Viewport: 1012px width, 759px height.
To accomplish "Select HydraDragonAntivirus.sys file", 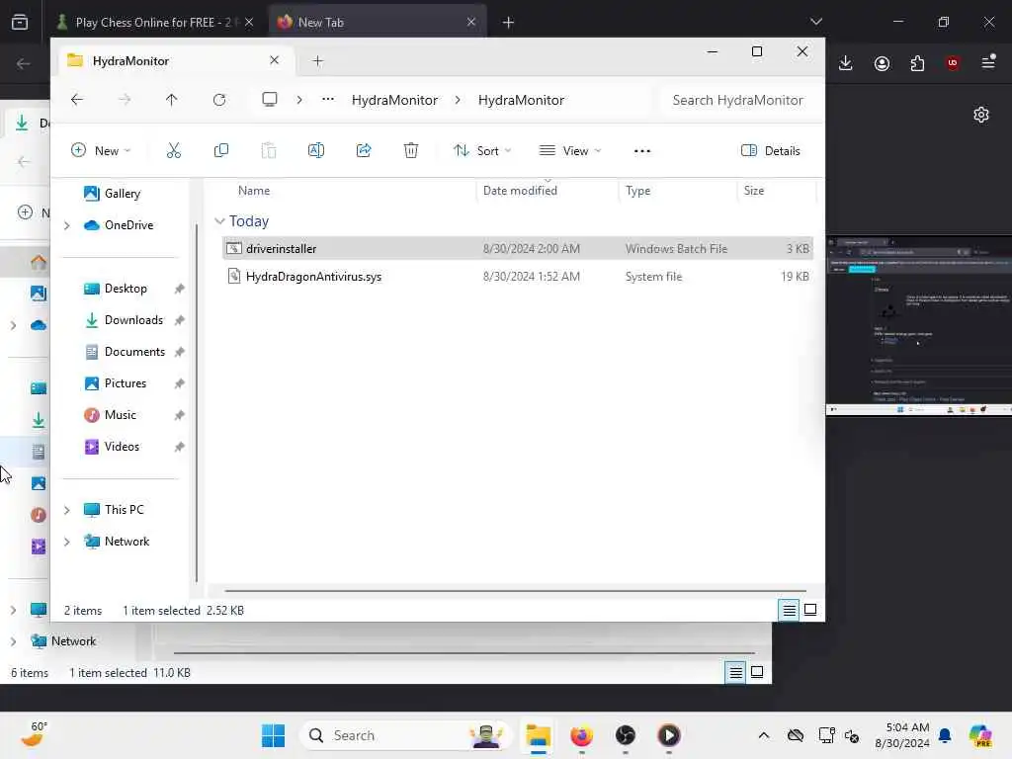I will pos(517,277).
